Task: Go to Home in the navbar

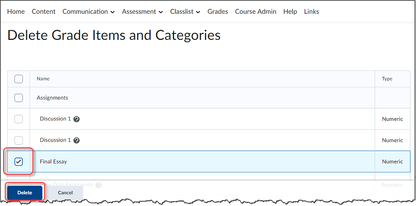Action: pos(16,11)
